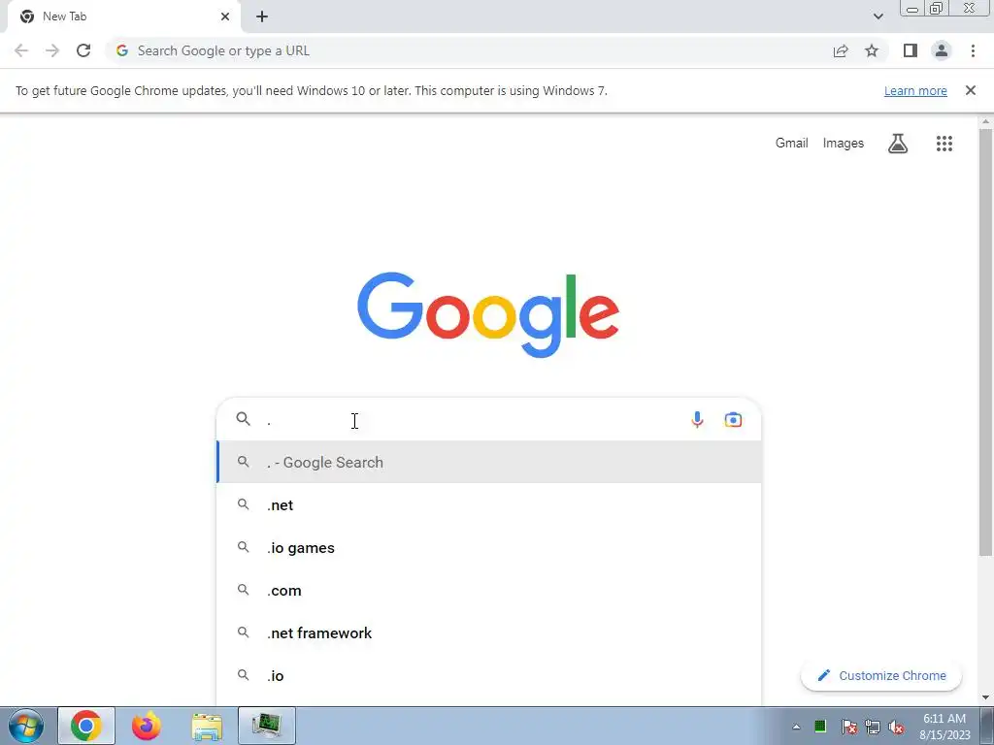Click the magnifier icon in the search box
994x745 pixels.
coord(244,419)
